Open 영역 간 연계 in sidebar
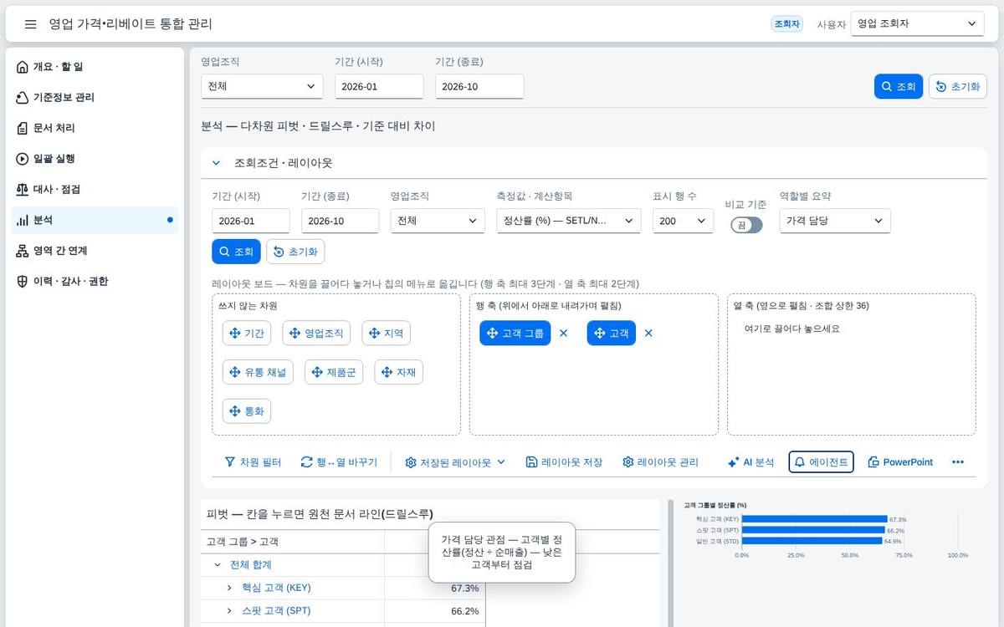The width and height of the screenshot is (1004, 627). 95,251
